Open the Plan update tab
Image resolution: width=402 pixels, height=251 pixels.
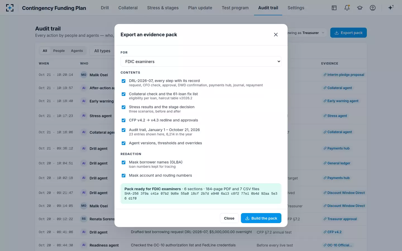coord(200,8)
